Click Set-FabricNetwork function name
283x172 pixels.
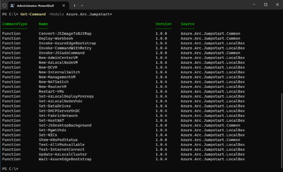pos(58,115)
